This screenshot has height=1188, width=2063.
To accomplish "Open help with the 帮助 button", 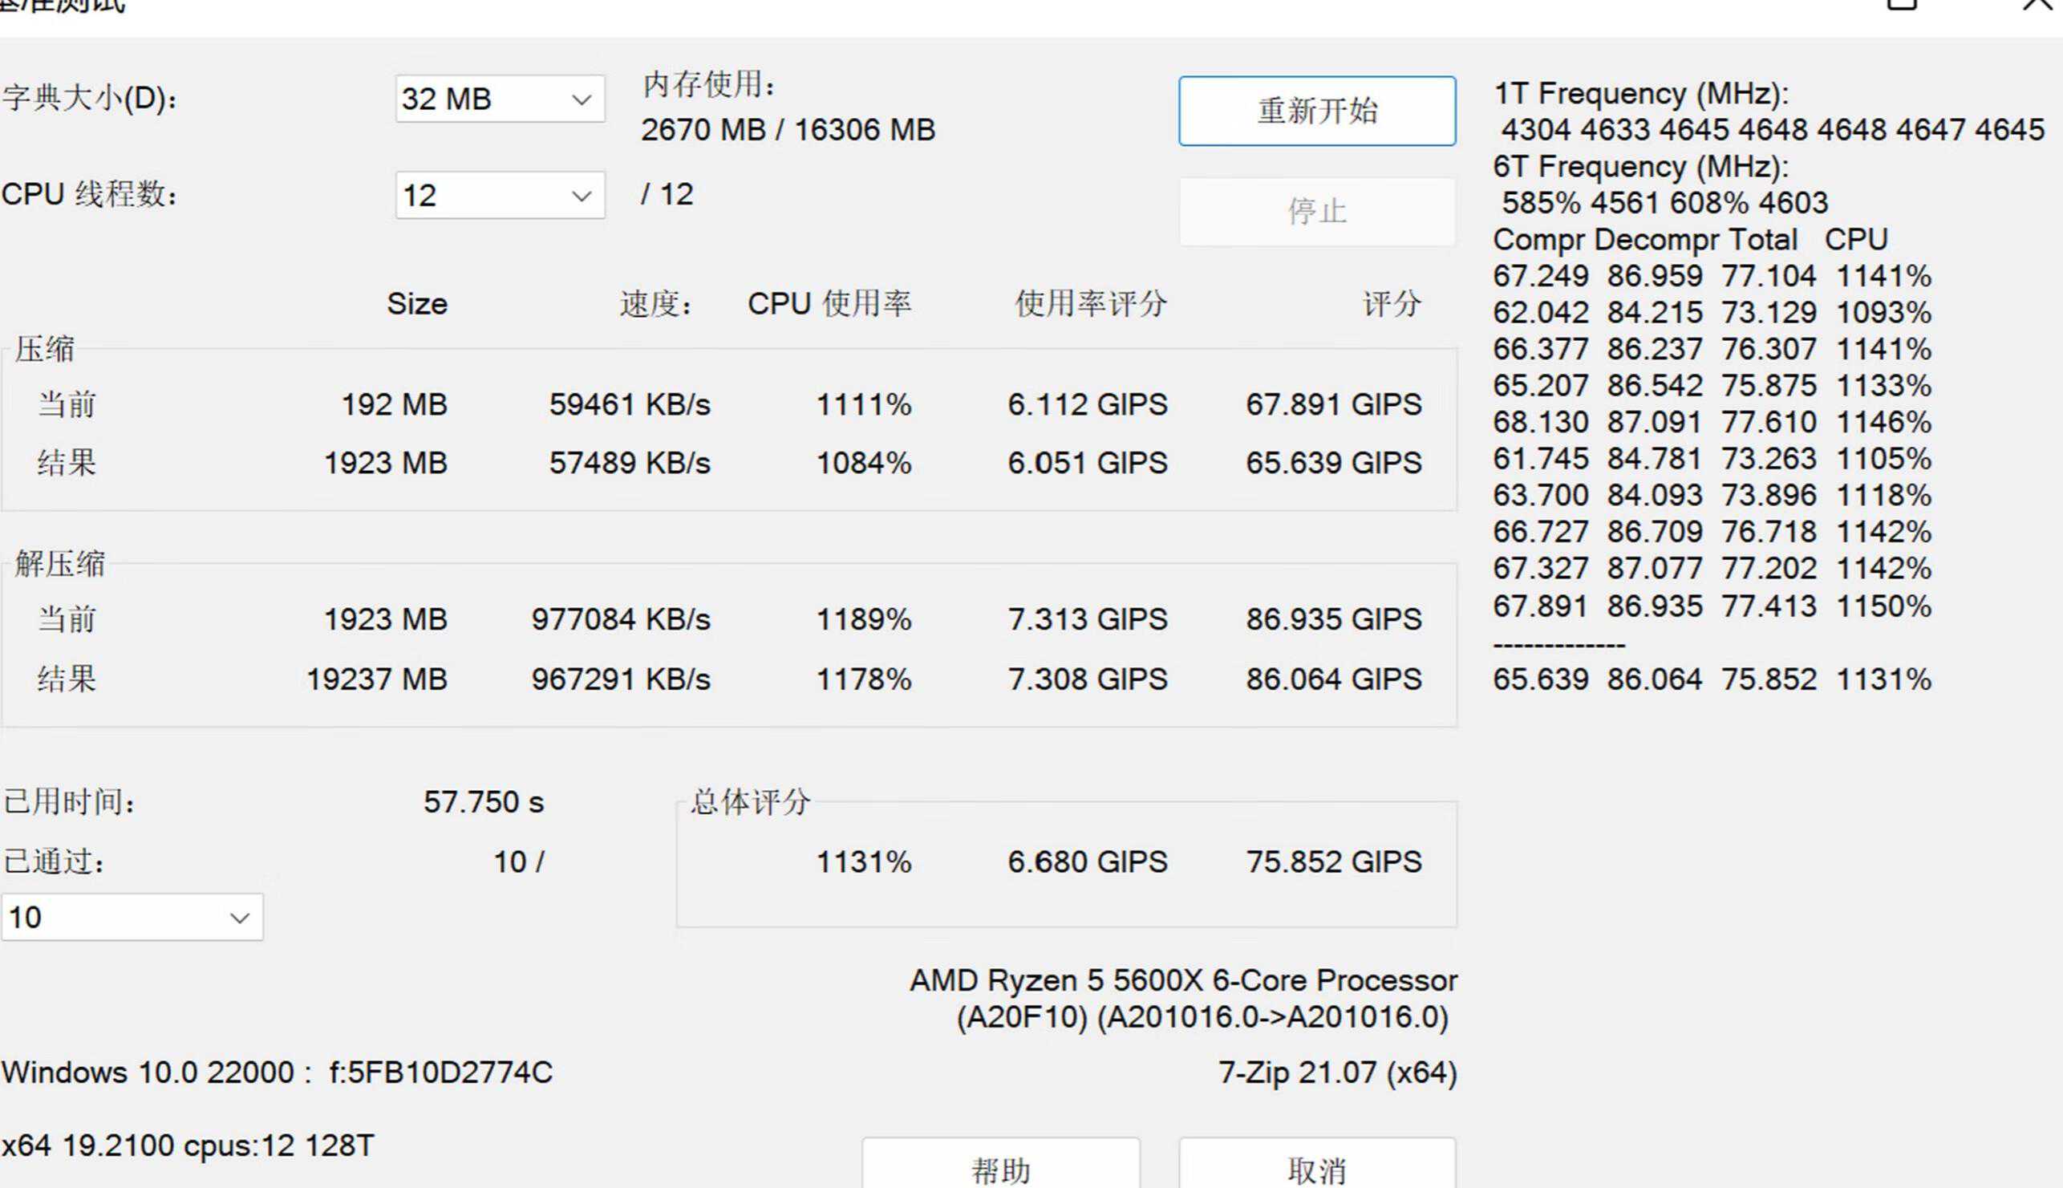I will (1000, 1170).
